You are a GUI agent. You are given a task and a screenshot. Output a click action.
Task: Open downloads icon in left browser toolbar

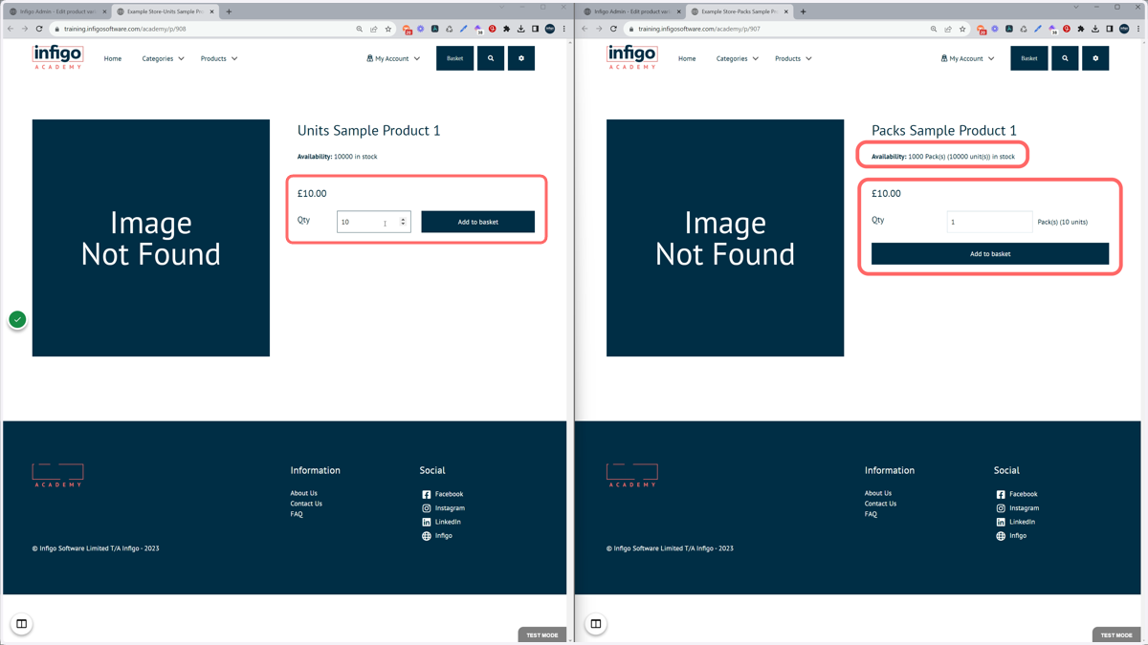[x=521, y=29]
